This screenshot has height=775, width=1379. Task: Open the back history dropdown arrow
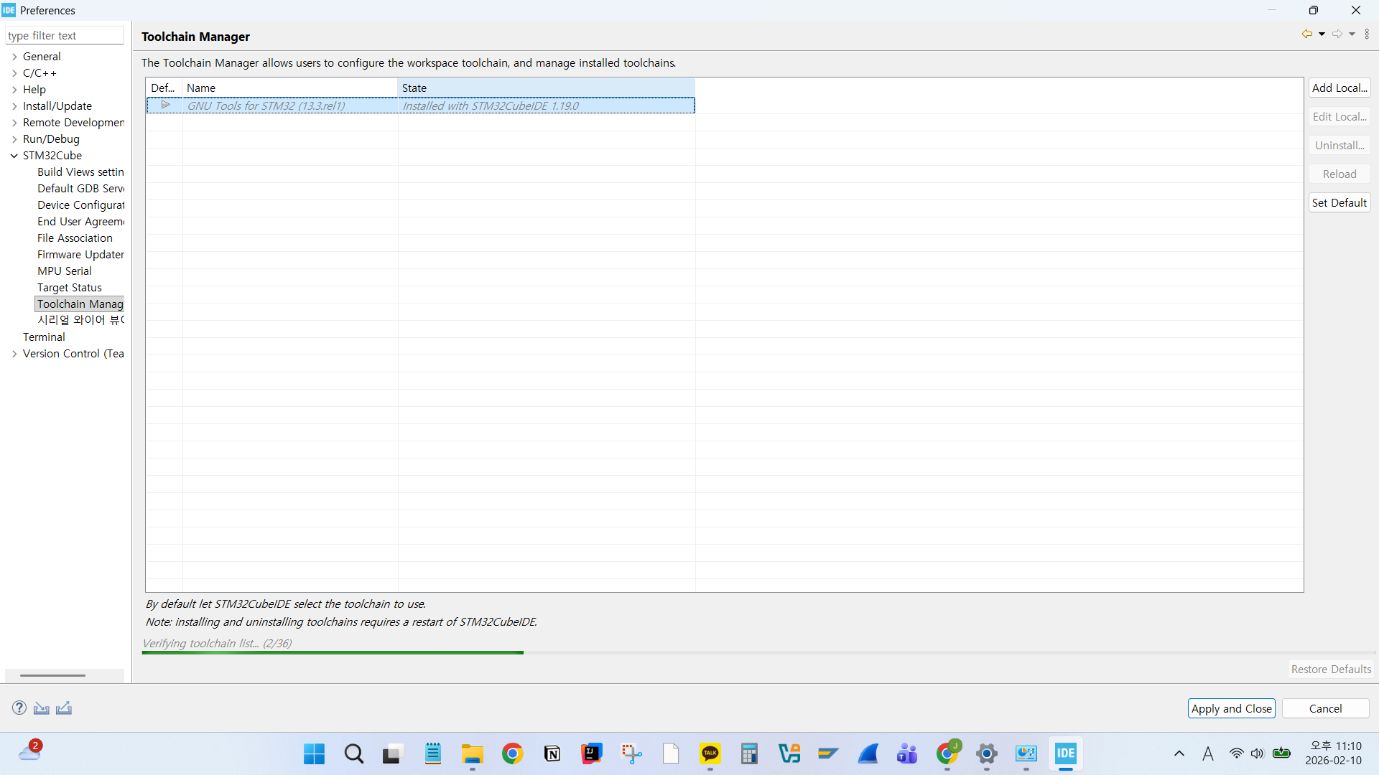[x=1322, y=34]
